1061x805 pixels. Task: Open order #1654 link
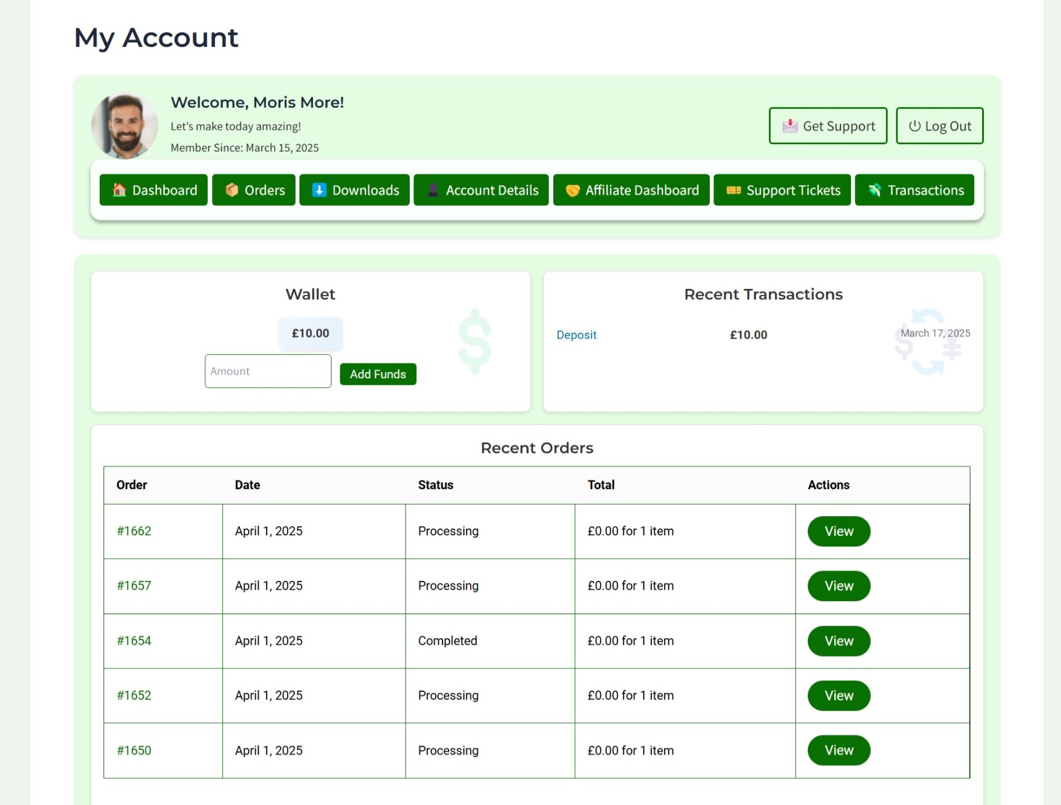[134, 641]
